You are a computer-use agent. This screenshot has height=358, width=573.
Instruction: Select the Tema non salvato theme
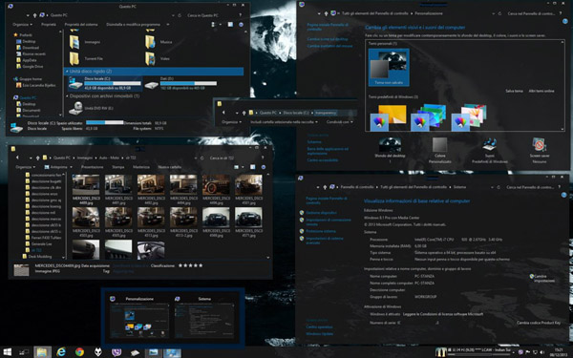(x=389, y=68)
